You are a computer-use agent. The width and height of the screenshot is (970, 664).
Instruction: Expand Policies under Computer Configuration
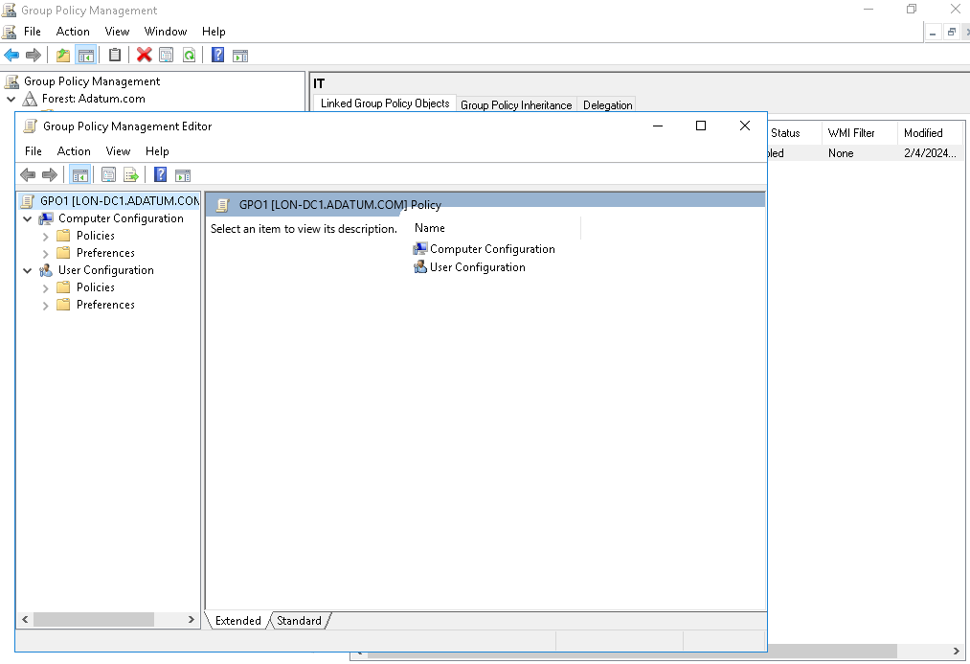(x=45, y=236)
